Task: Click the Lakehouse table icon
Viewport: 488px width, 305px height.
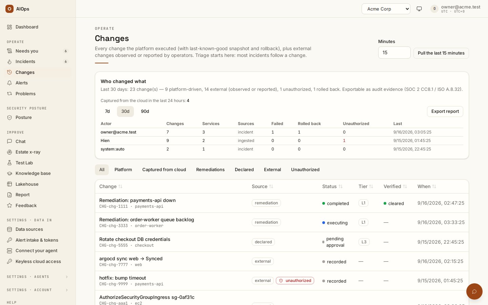Action: pyautogui.click(x=9, y=184)
